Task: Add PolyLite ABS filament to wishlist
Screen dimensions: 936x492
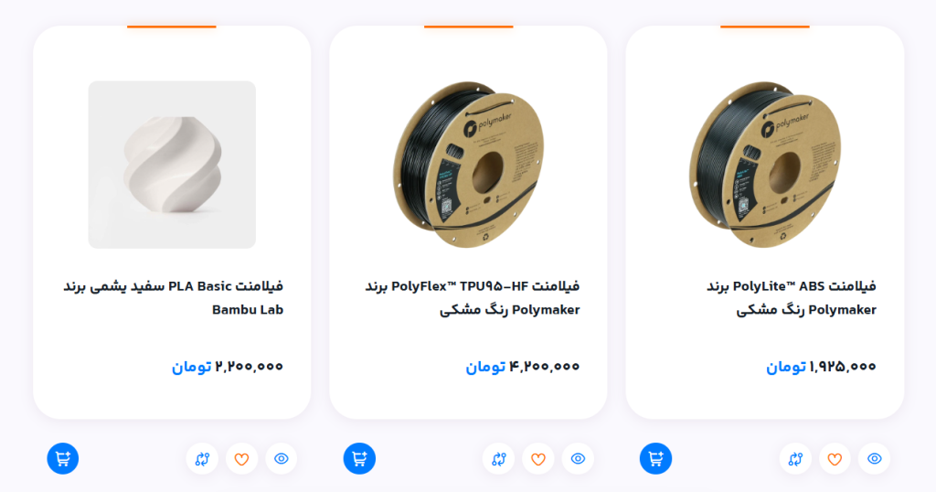Action: [835, 458]
